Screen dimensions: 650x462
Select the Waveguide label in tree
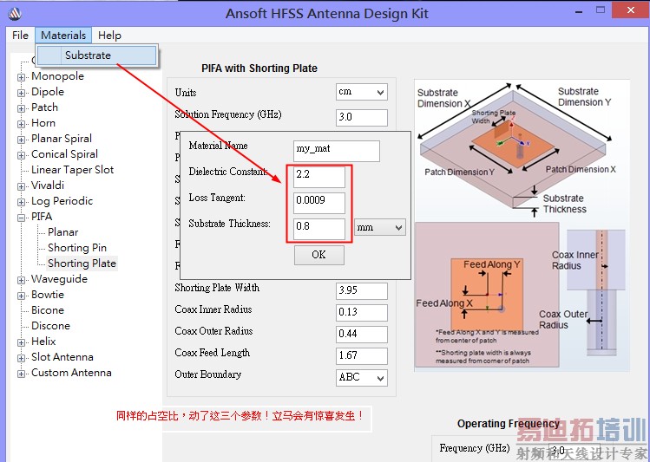(59, 279)
